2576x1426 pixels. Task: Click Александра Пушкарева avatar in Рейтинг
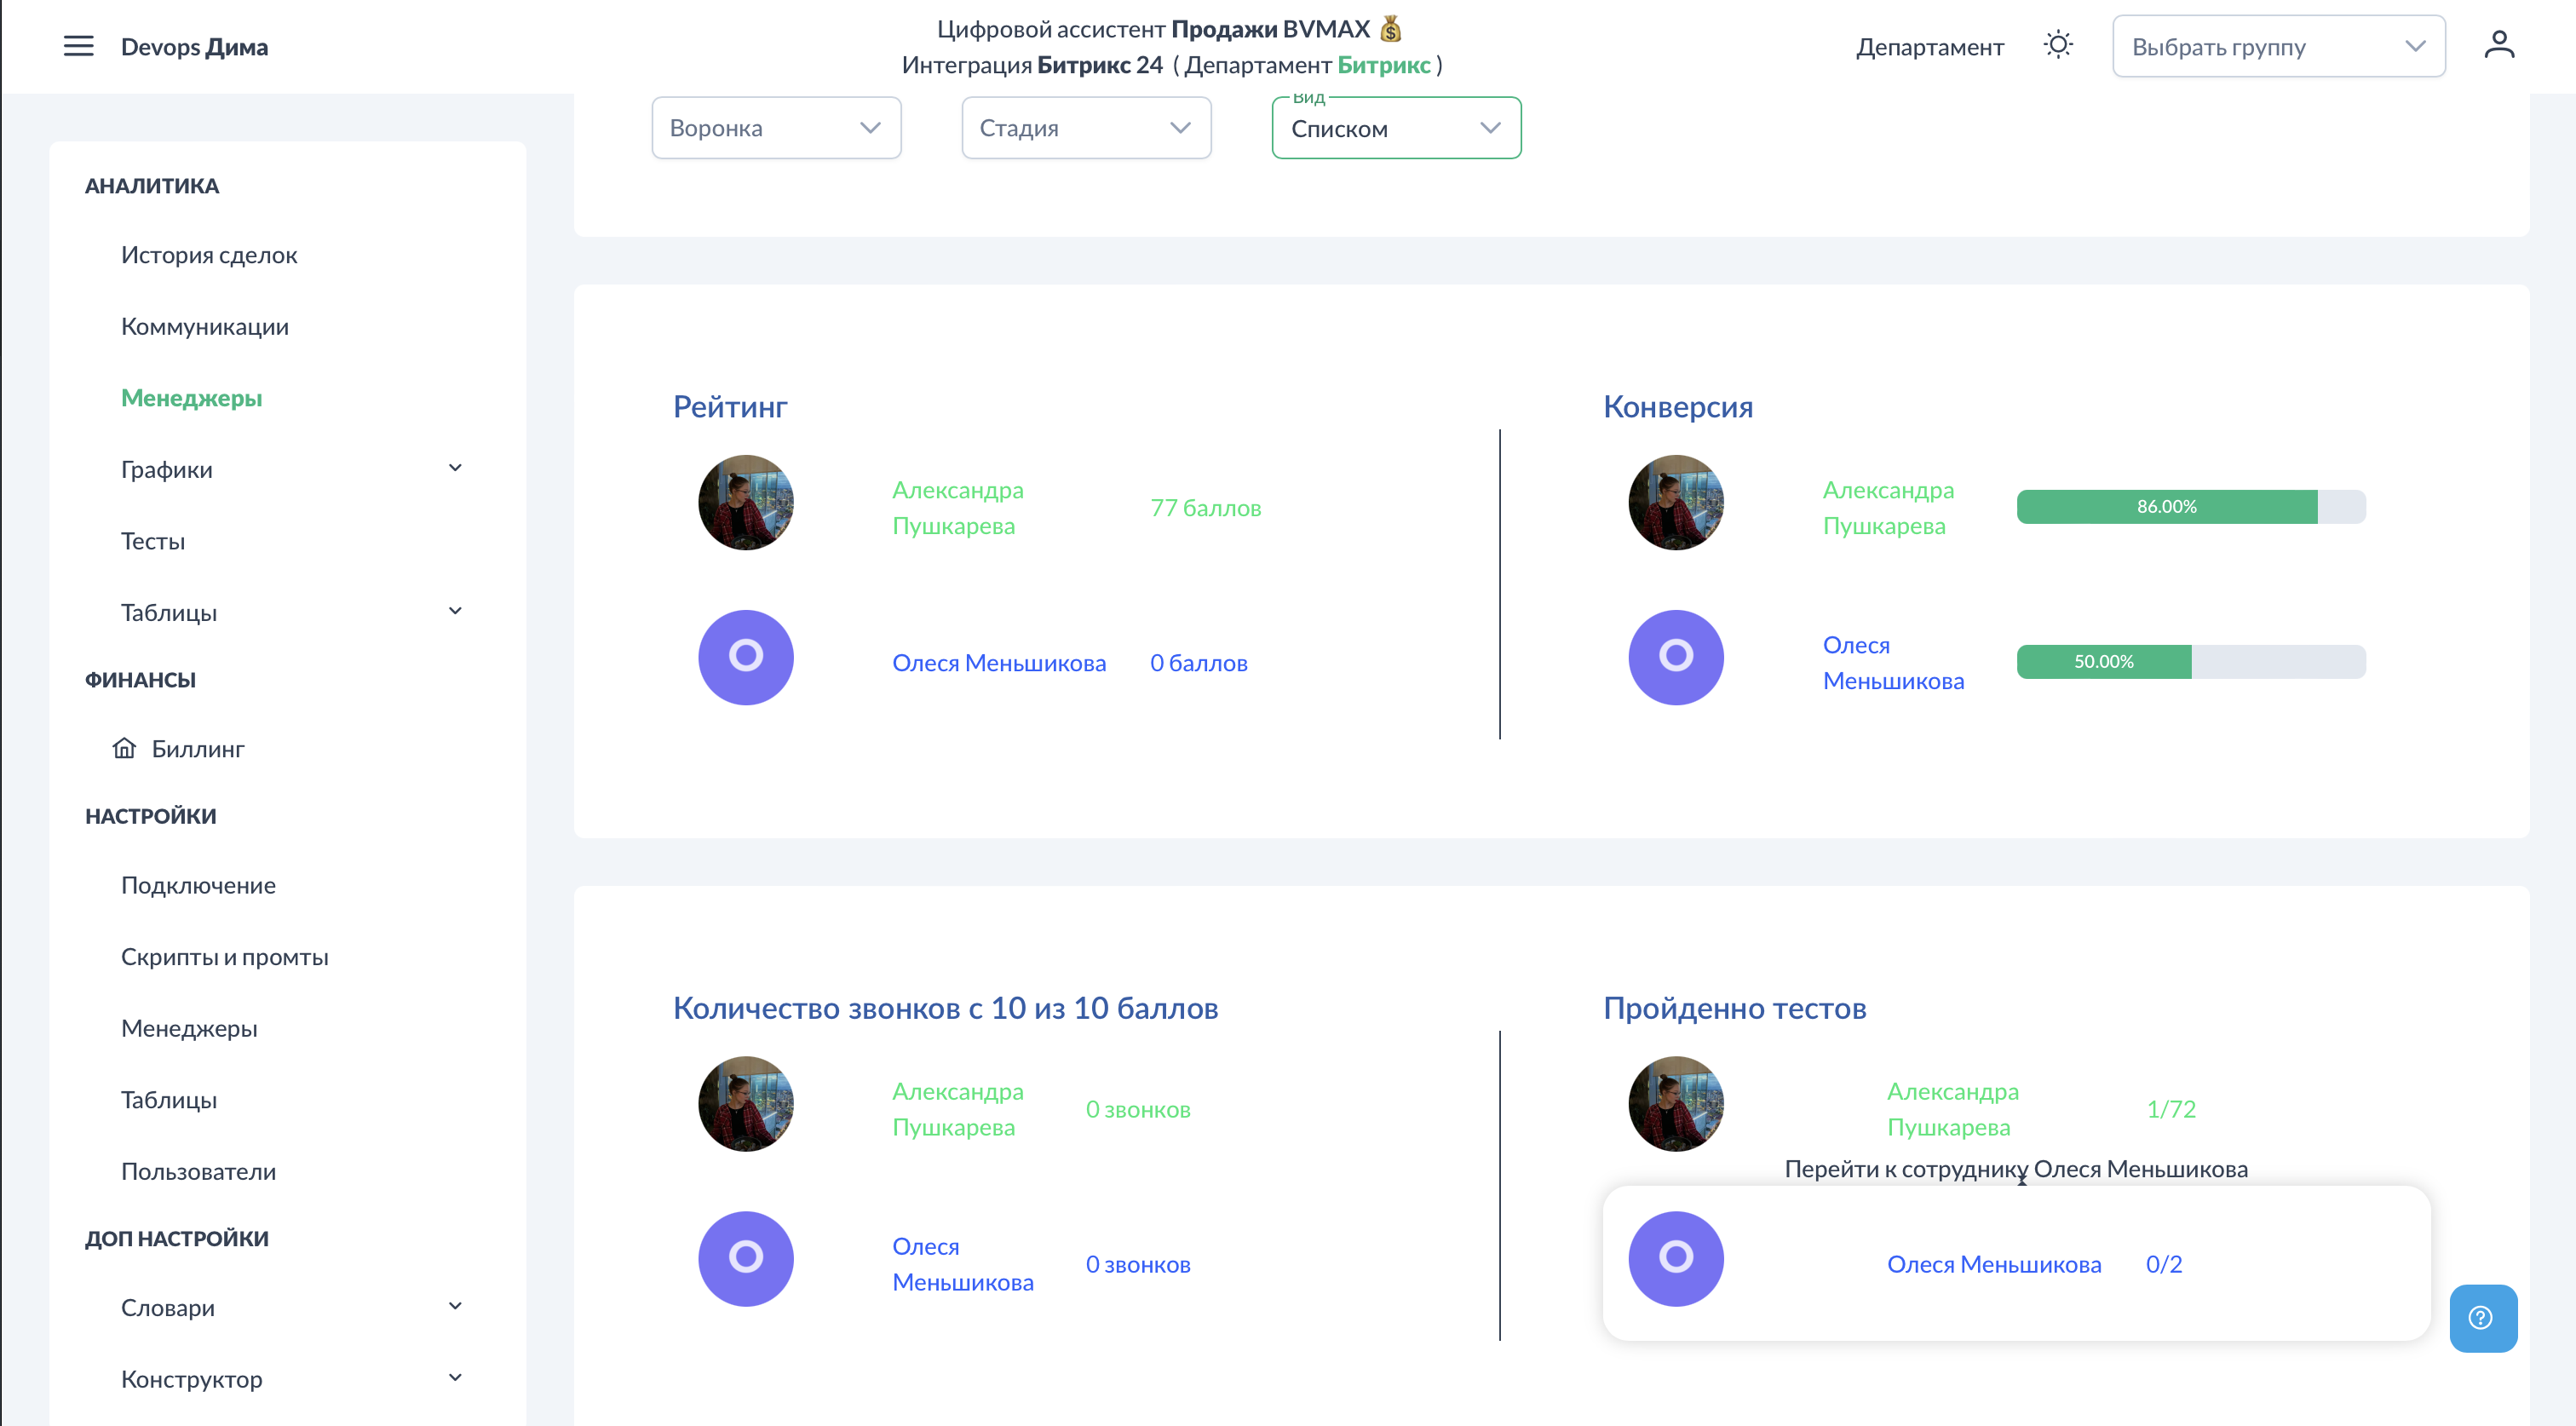(745, 503)
